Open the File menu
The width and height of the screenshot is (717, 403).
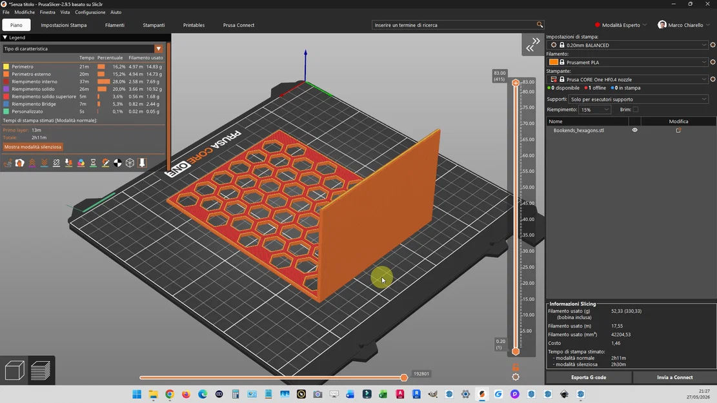tap(6, 12)
